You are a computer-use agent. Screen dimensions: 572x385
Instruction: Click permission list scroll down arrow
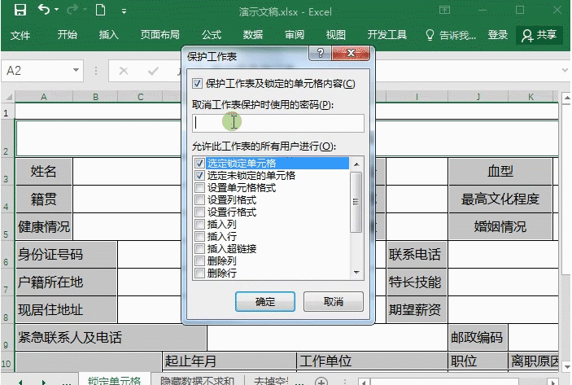coord(356,273)
